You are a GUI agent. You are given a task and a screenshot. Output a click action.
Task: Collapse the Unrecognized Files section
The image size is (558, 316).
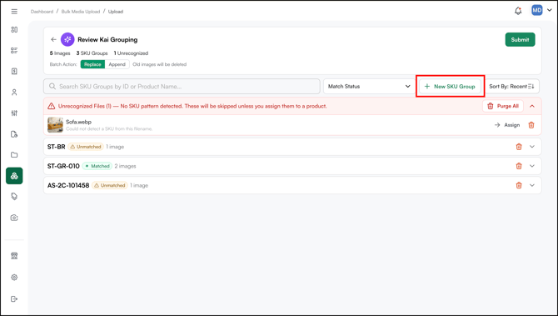coord(532,106)
